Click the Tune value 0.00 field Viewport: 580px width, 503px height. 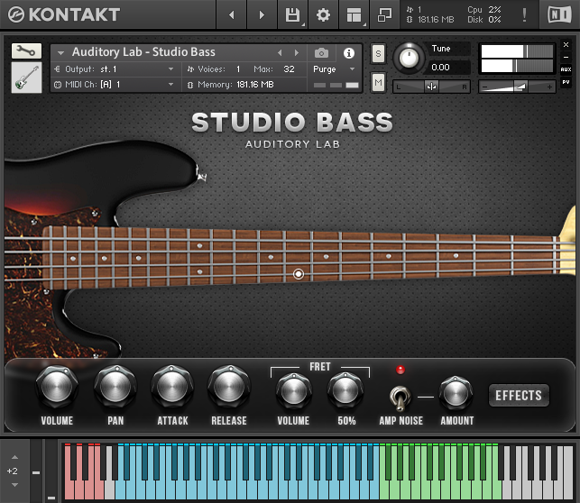coord(449,68)
